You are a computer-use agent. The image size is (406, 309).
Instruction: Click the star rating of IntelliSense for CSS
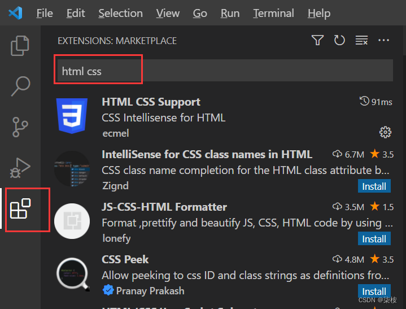coord(382,154)
